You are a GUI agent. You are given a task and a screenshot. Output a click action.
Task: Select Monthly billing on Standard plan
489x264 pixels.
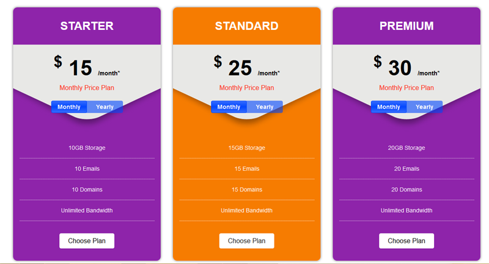(x=229, y=107)
